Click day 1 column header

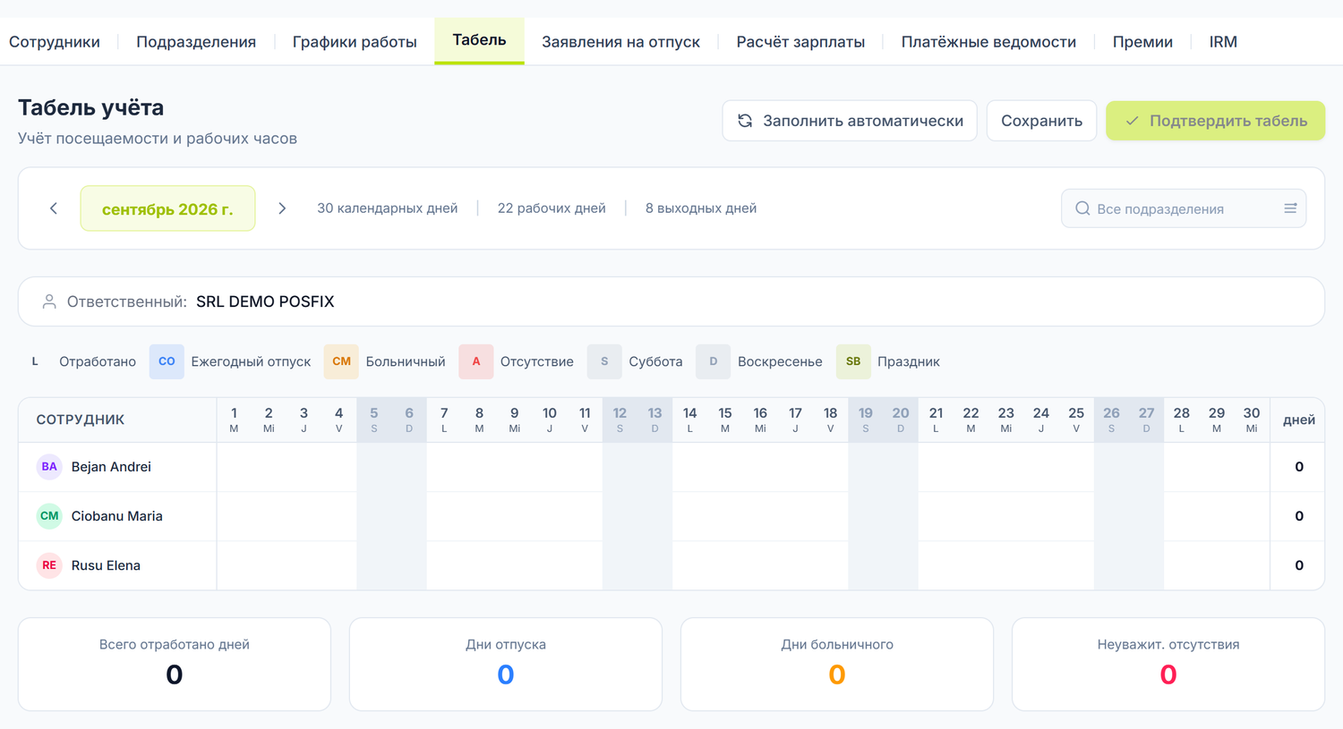[234, 420]
